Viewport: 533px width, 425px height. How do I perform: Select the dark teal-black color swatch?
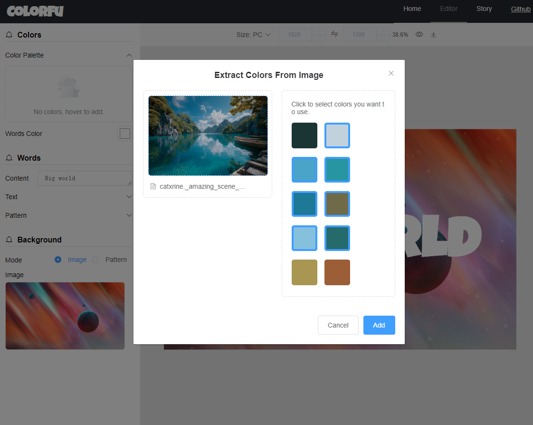pyautogui.click(x=305, y=135)
